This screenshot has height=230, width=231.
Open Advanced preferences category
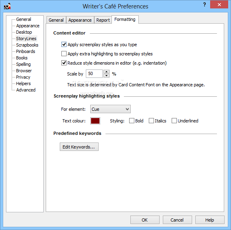26,90
